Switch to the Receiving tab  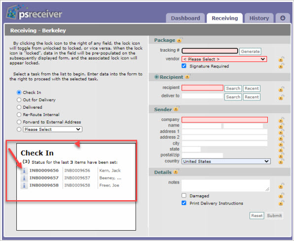[x=224, y=18]
